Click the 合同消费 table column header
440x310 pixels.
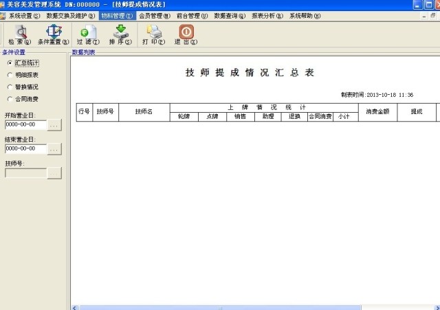(320, 117)
